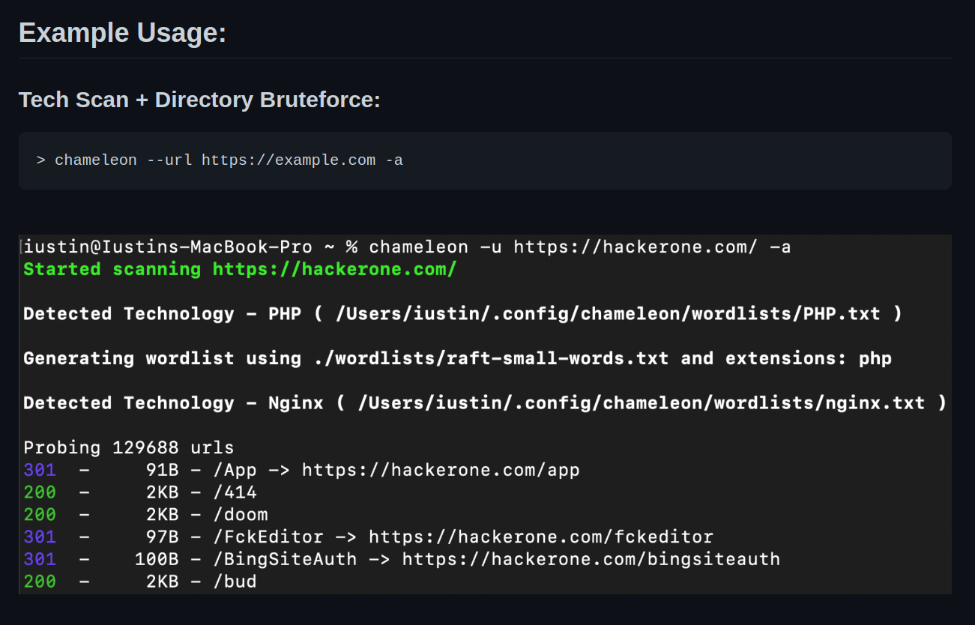This screenshot has width=975, height=625.
Task: Click the nginx.txt wordlist path
Action: click(x=642, y=403)
